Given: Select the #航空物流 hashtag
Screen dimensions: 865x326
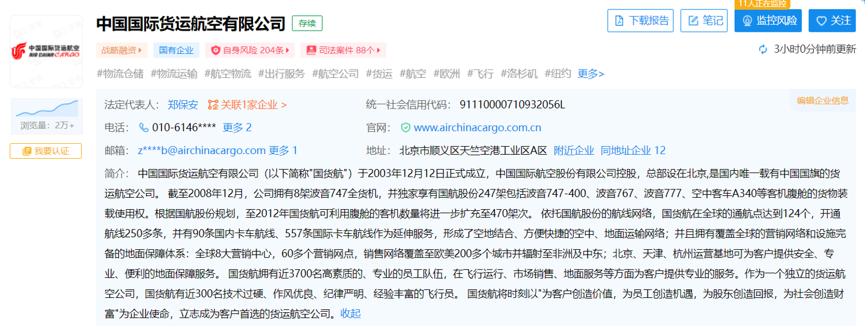Looking at the screenshot, I should click(x=228, y=74).
